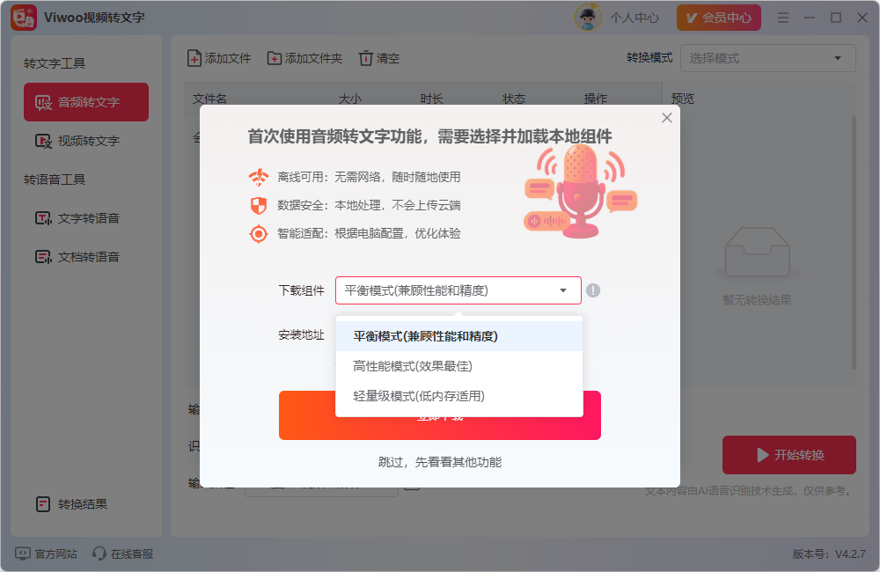Click the 时长 column header
Image resolution: width=880 pixels, height=572 pixels.
point(431,99)
